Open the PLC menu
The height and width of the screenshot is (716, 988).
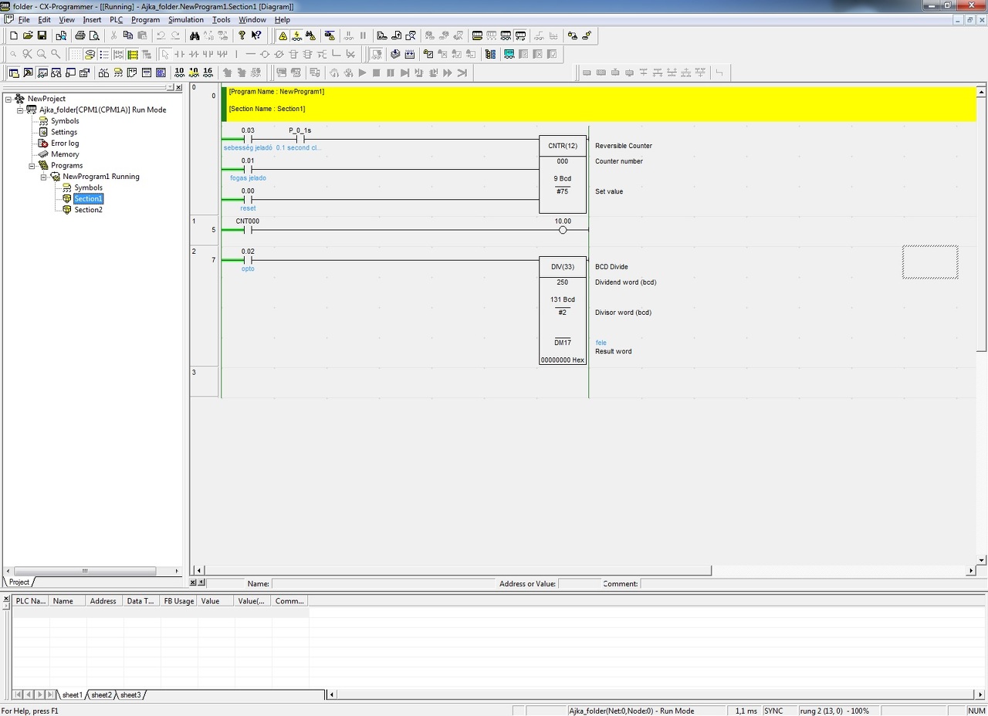(116, 19)
